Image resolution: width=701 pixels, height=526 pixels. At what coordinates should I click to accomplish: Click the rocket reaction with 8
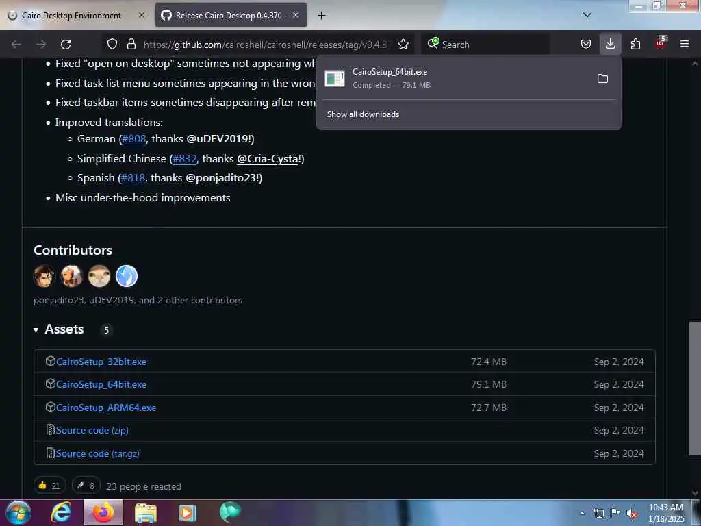pos(86,486)
